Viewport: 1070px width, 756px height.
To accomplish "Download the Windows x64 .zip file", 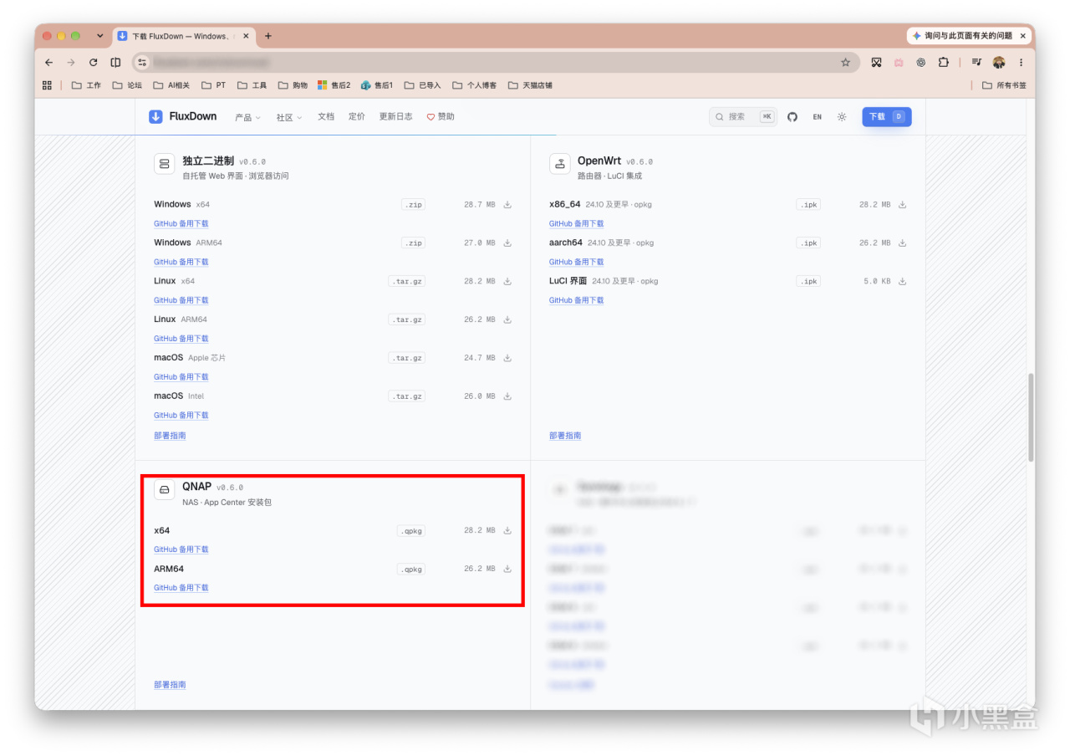I will coord(507,204).
